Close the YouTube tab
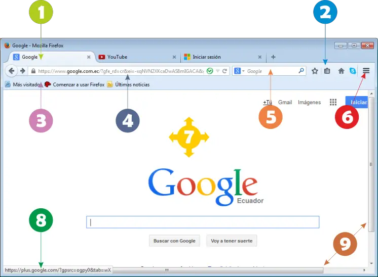The width and height of the screenshot is (378, 277). coord(174,57)
